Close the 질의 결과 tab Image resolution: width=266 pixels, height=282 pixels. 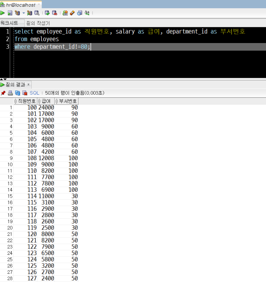pos(29,84)
